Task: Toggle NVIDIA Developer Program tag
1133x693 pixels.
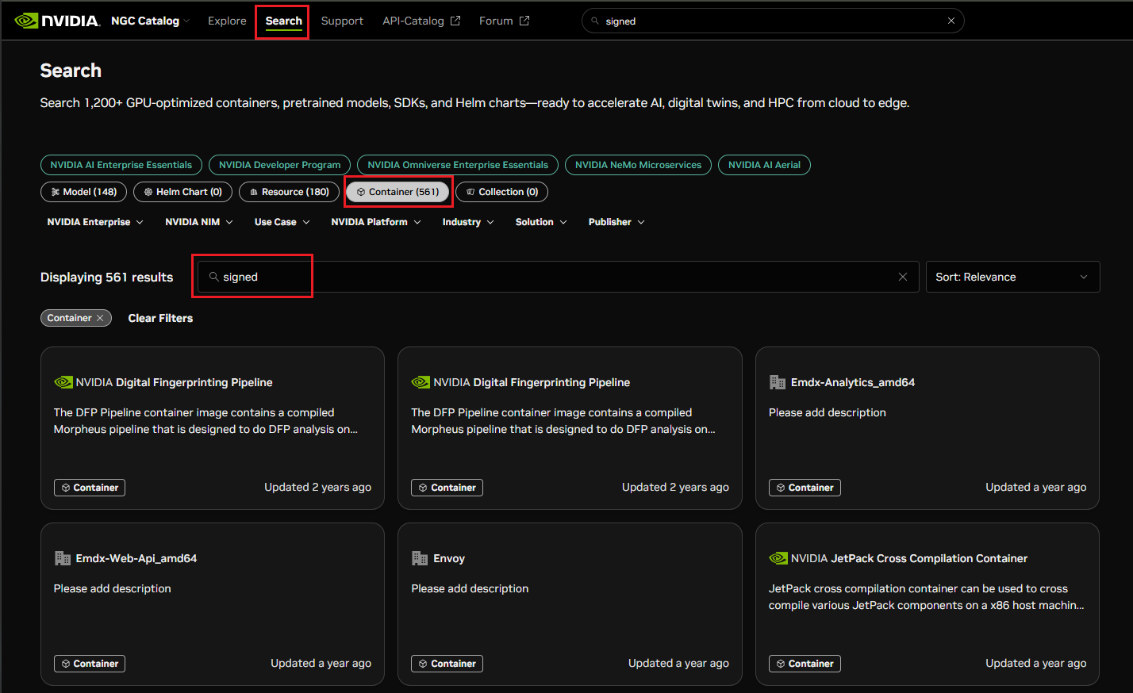Action: [x=279, y=165]
